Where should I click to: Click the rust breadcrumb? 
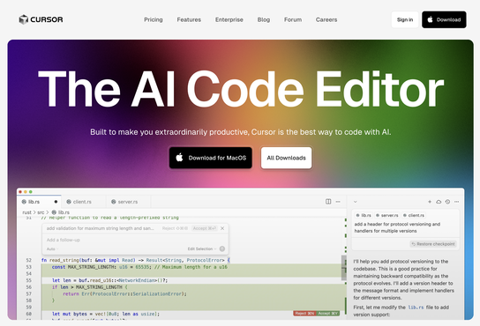(26, 212)
